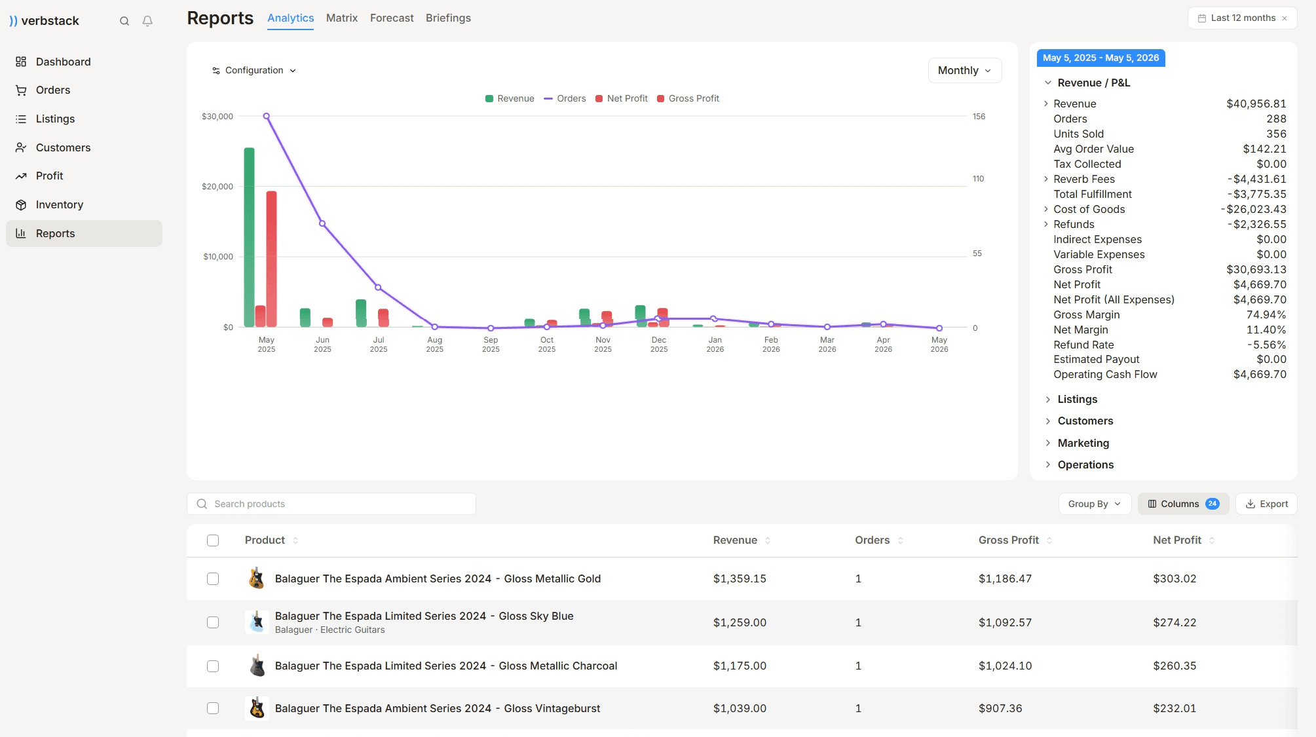Open the Briefings tab
Viewport: 1316px width, 737px height.
click(x=448, y=18)
